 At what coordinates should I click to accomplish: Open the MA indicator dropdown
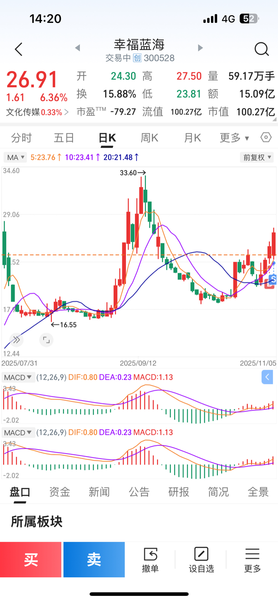point(15,157)
